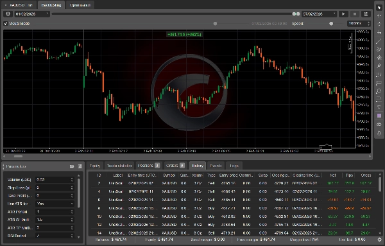Stop the backtest with stop button
Image resolution: width=385 pixels, height=246 pixels.
coord(355,14)
